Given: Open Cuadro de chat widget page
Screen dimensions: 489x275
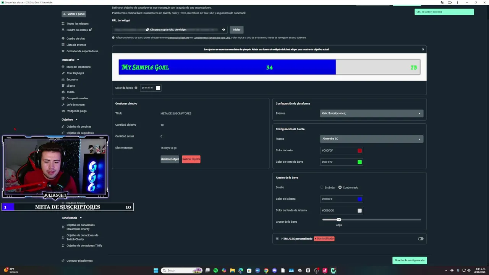Looking at the screenshot, I should coord(76,39).
